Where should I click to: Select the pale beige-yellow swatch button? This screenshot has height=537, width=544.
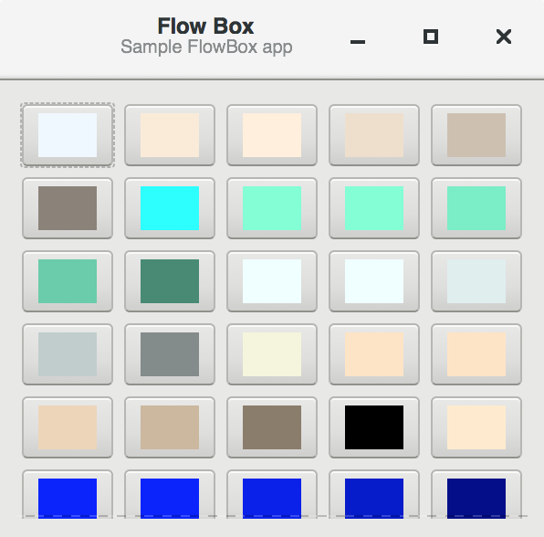272,354
